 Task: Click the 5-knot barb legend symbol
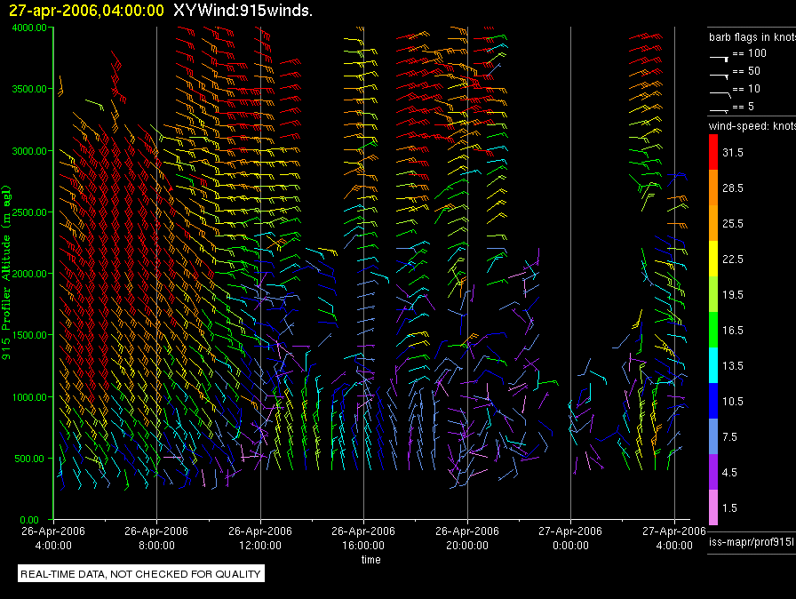(x=720, y=109)
